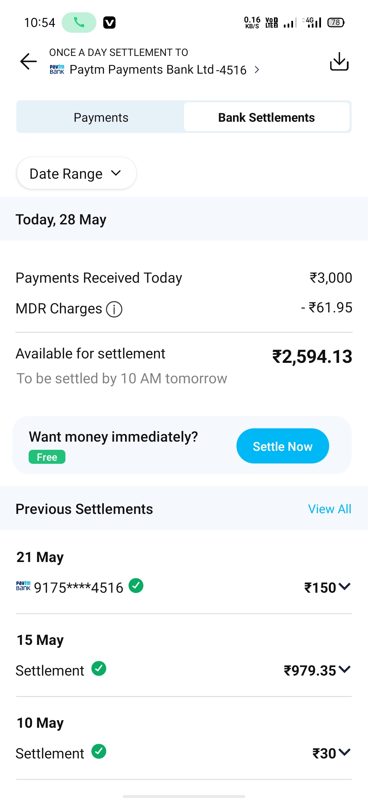
Task: Switch to the Payments tab
Action: tap(101, 117)
